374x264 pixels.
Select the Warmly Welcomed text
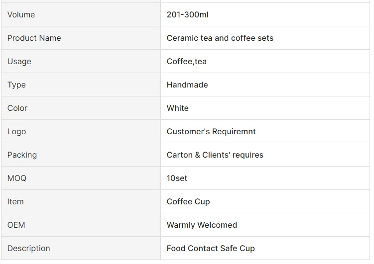click(x=202, y=225)
